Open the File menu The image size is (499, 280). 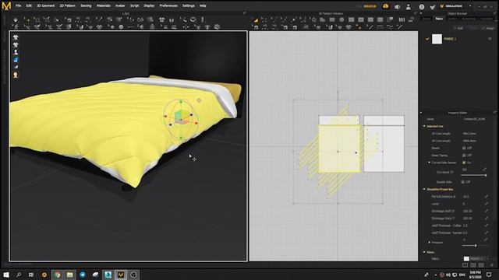coord(19,5)
